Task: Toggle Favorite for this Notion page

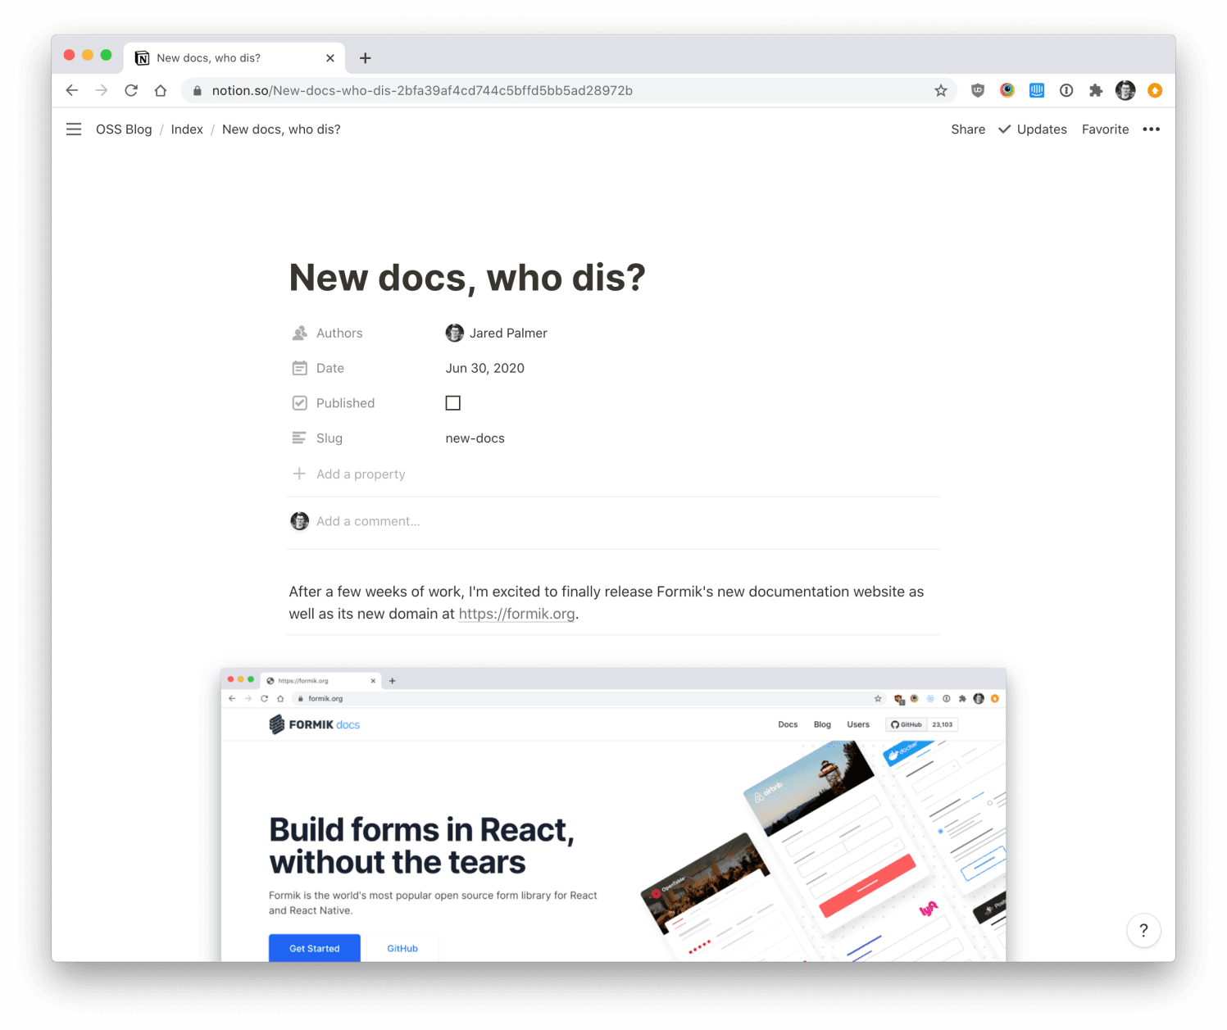Action: click(1105, 129)
